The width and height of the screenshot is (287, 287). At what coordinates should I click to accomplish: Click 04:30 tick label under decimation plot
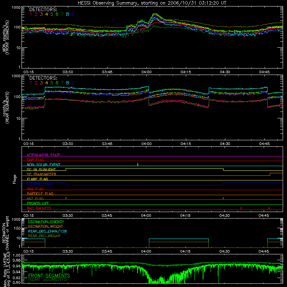(225, 251)
